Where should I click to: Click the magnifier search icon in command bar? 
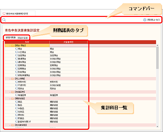(x=4, y=20)
